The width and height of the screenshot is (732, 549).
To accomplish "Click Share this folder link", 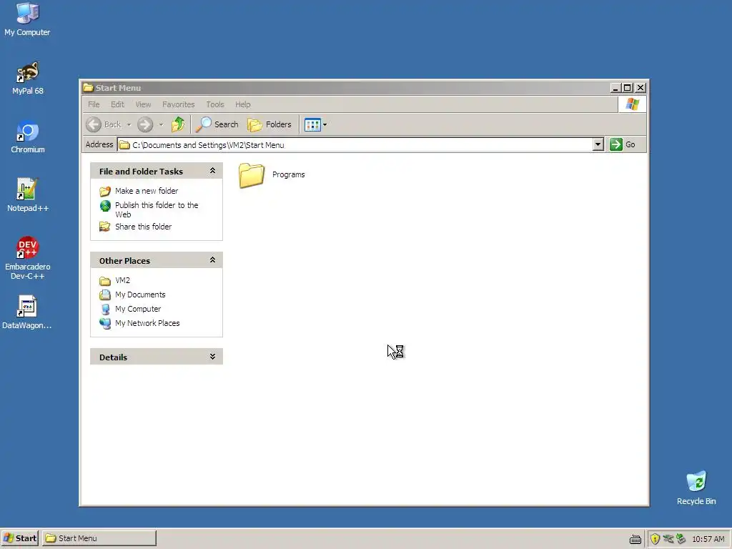I will tap(143, 227).
